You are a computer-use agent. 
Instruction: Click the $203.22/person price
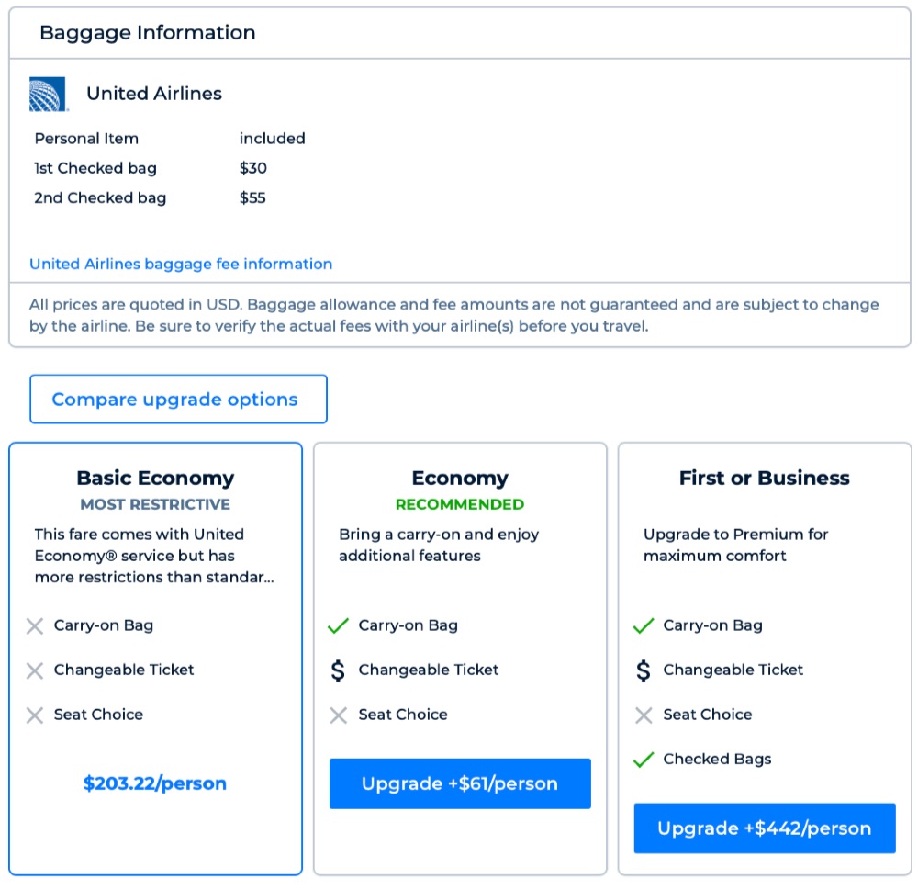(x=155, y=783)
